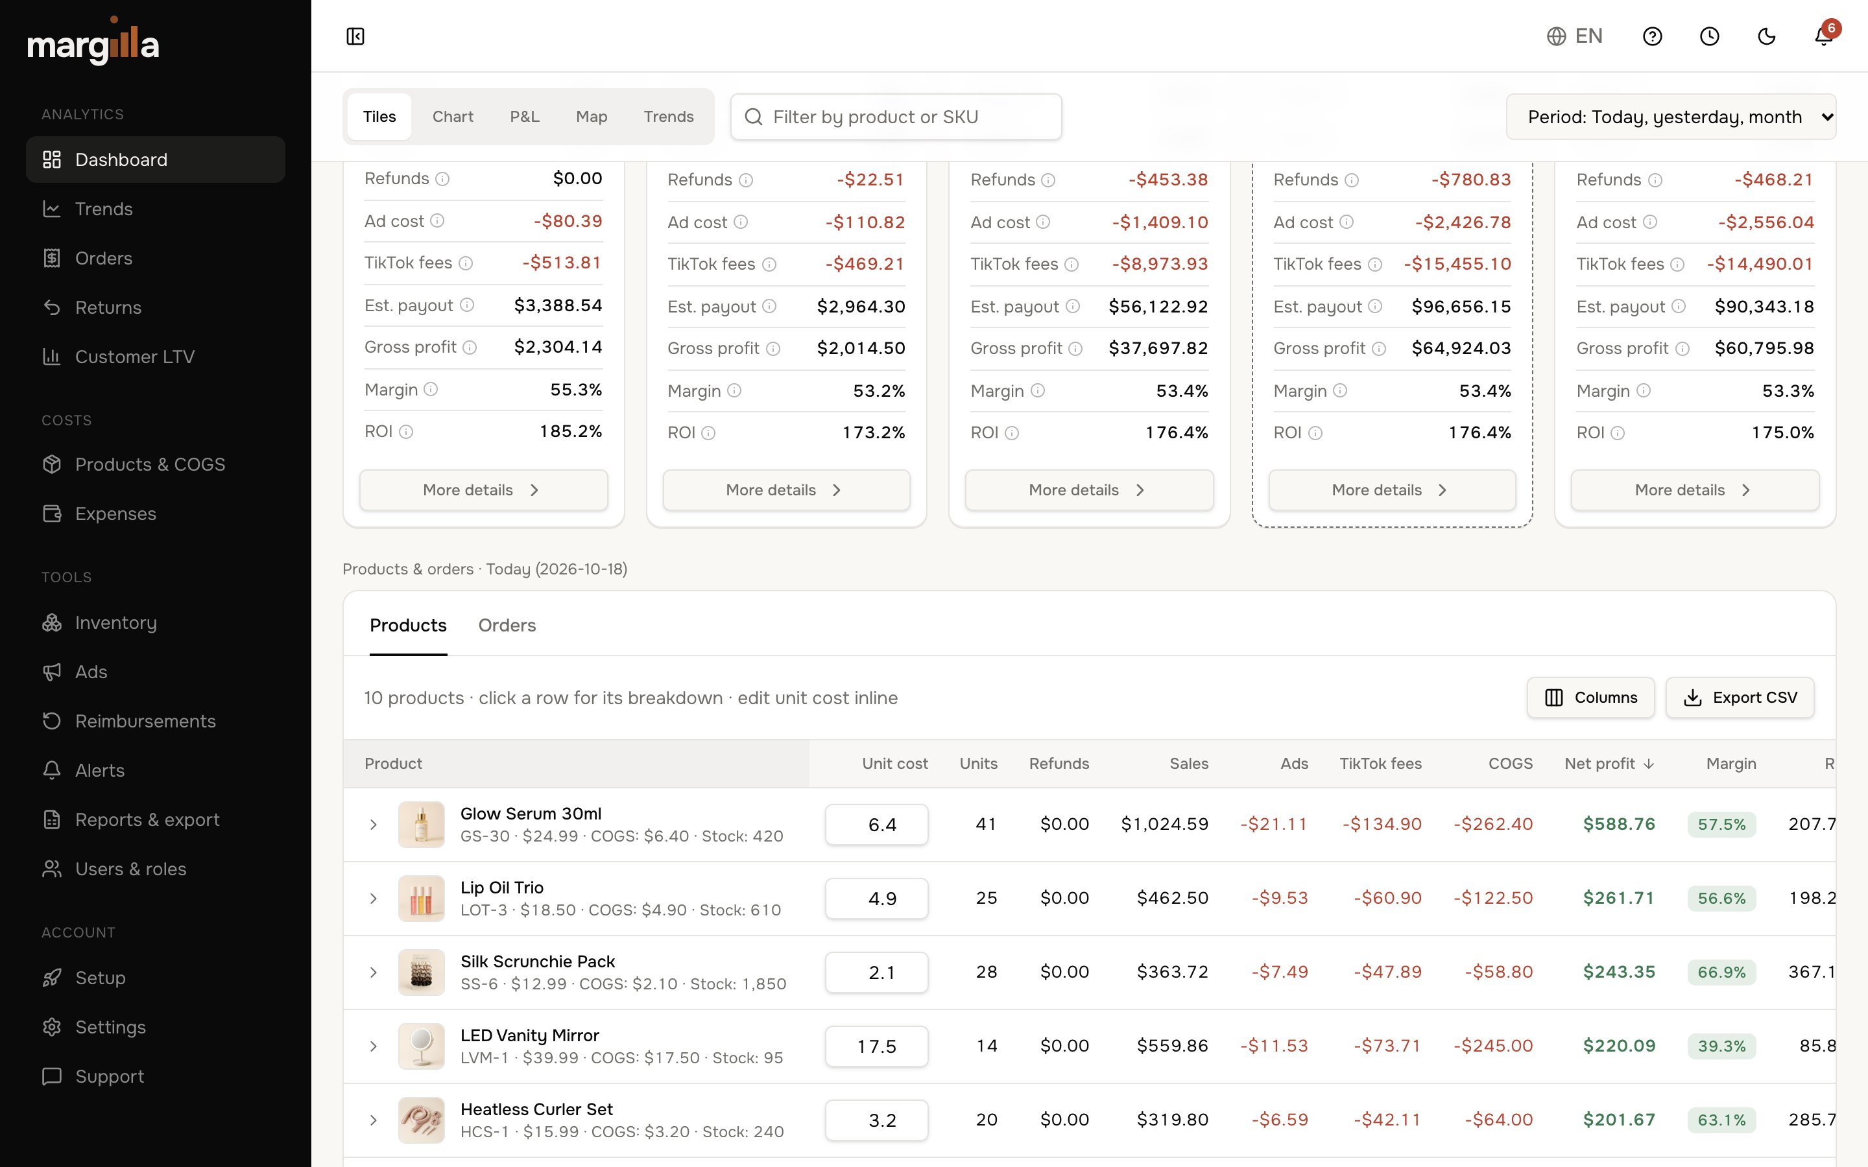Click info icon beside ROI 185.2%
Image resolution: width=1868 pixels, height=1167 pixels.
pos(406,431)
